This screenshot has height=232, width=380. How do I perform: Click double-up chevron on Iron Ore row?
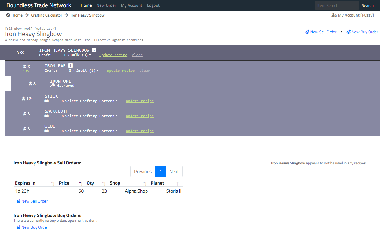pyautogui.click(x=30, y=83)
